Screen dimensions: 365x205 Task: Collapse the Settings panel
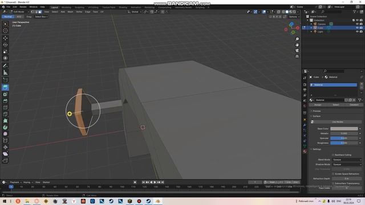click(x=316, y=149)
